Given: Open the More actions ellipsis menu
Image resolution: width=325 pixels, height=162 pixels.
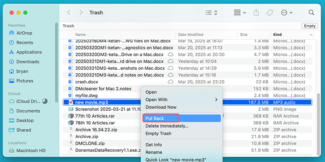Looking at the screenshot, I should pos(287,13).
